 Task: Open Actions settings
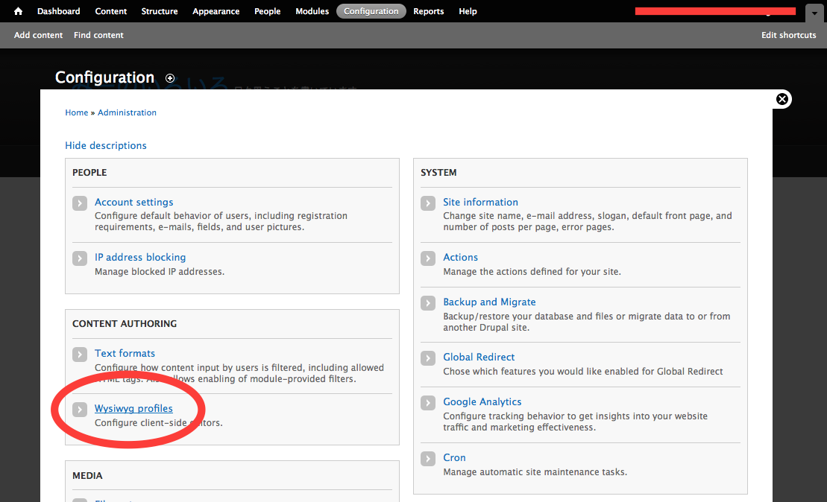460,257
